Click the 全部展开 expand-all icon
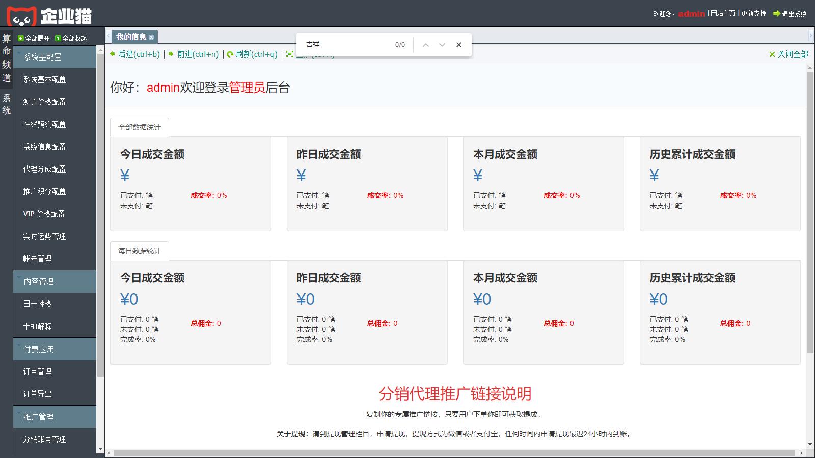Image resolution: width=815 pixels, height=458 pixels. [21, 38]
